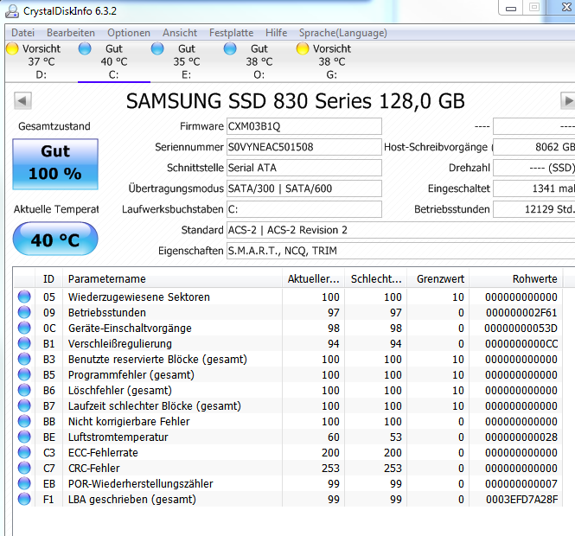Image resolution: width=575 pixels, height=536 pixels.
Task: Click raw value 0003EFD7A28F
Action: [522, 500]
